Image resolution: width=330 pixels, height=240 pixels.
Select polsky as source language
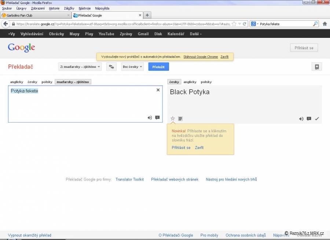[x=47, y=82]
